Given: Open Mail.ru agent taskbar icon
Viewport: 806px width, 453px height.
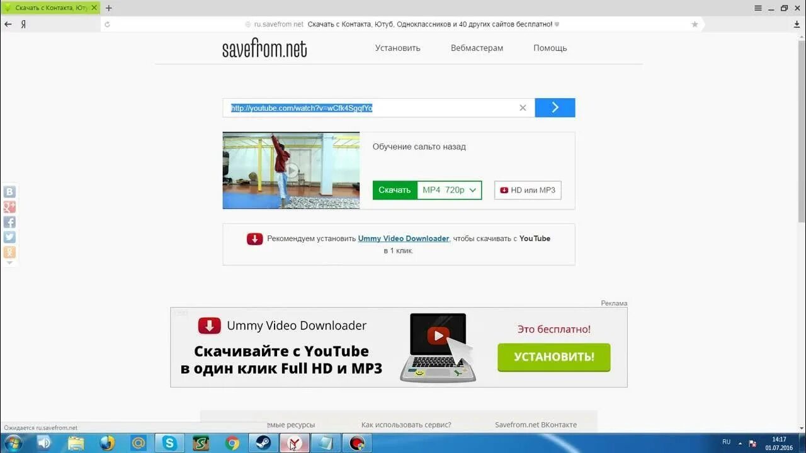Looking at the screenshot, I should [138, 443].
